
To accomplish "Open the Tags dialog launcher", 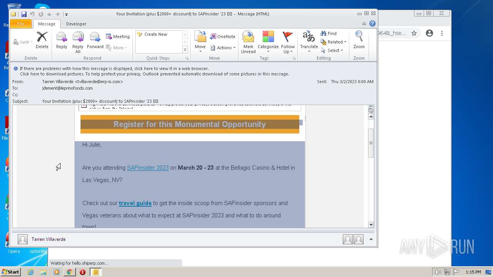I will pyautogui.click(x=294, y=58).
